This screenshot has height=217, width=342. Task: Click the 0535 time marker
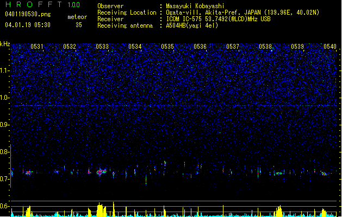click(167, 46)
